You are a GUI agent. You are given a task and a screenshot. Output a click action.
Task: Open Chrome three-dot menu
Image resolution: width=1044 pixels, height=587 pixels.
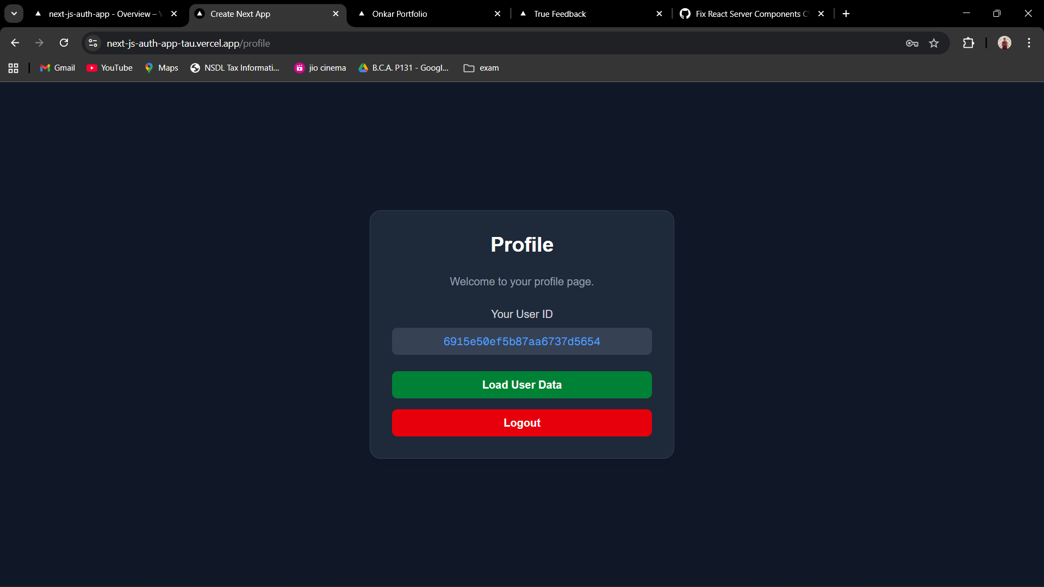1029,43
